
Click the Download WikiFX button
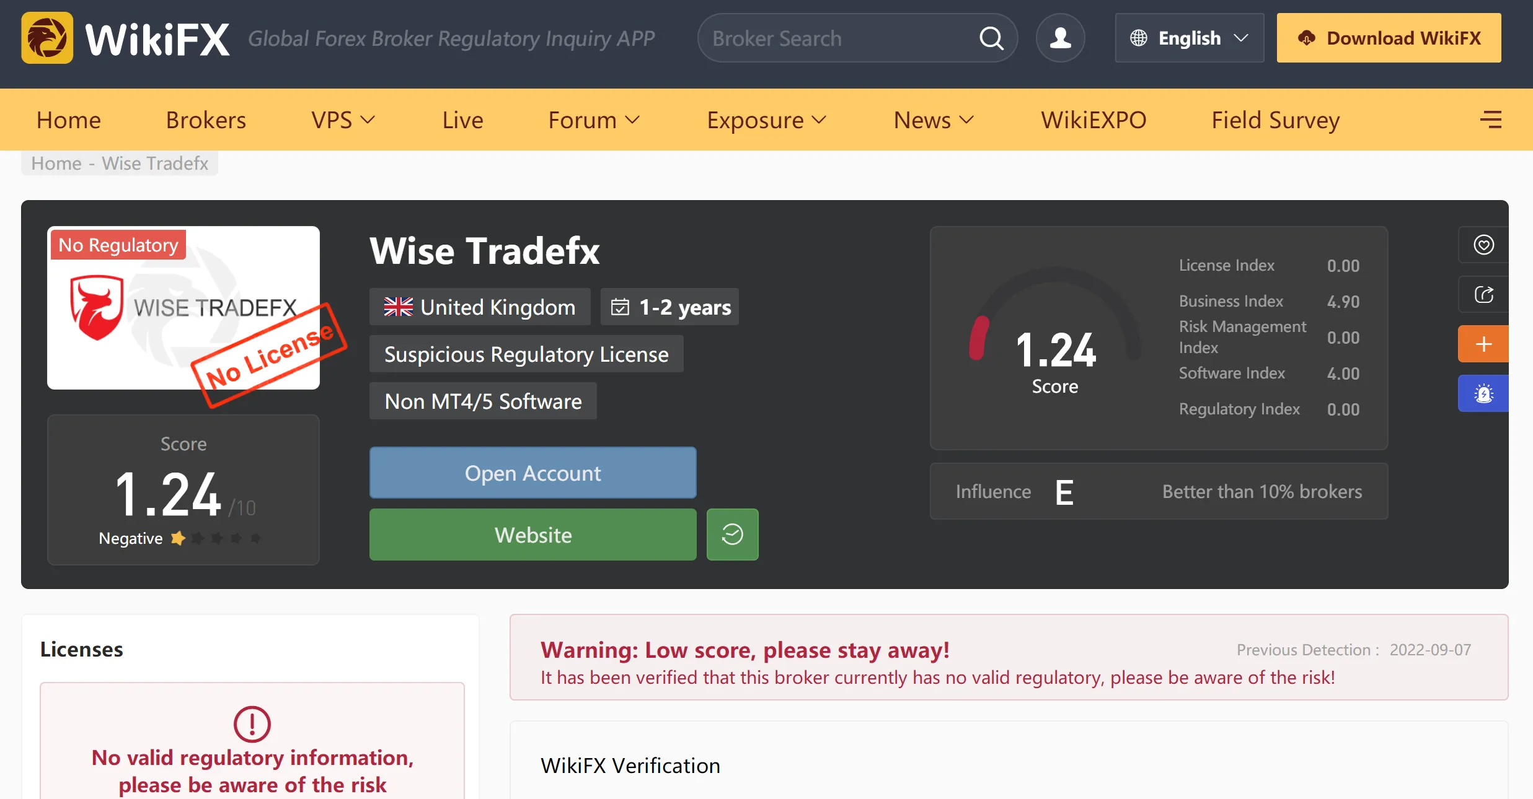click(x=1389, y=38)
